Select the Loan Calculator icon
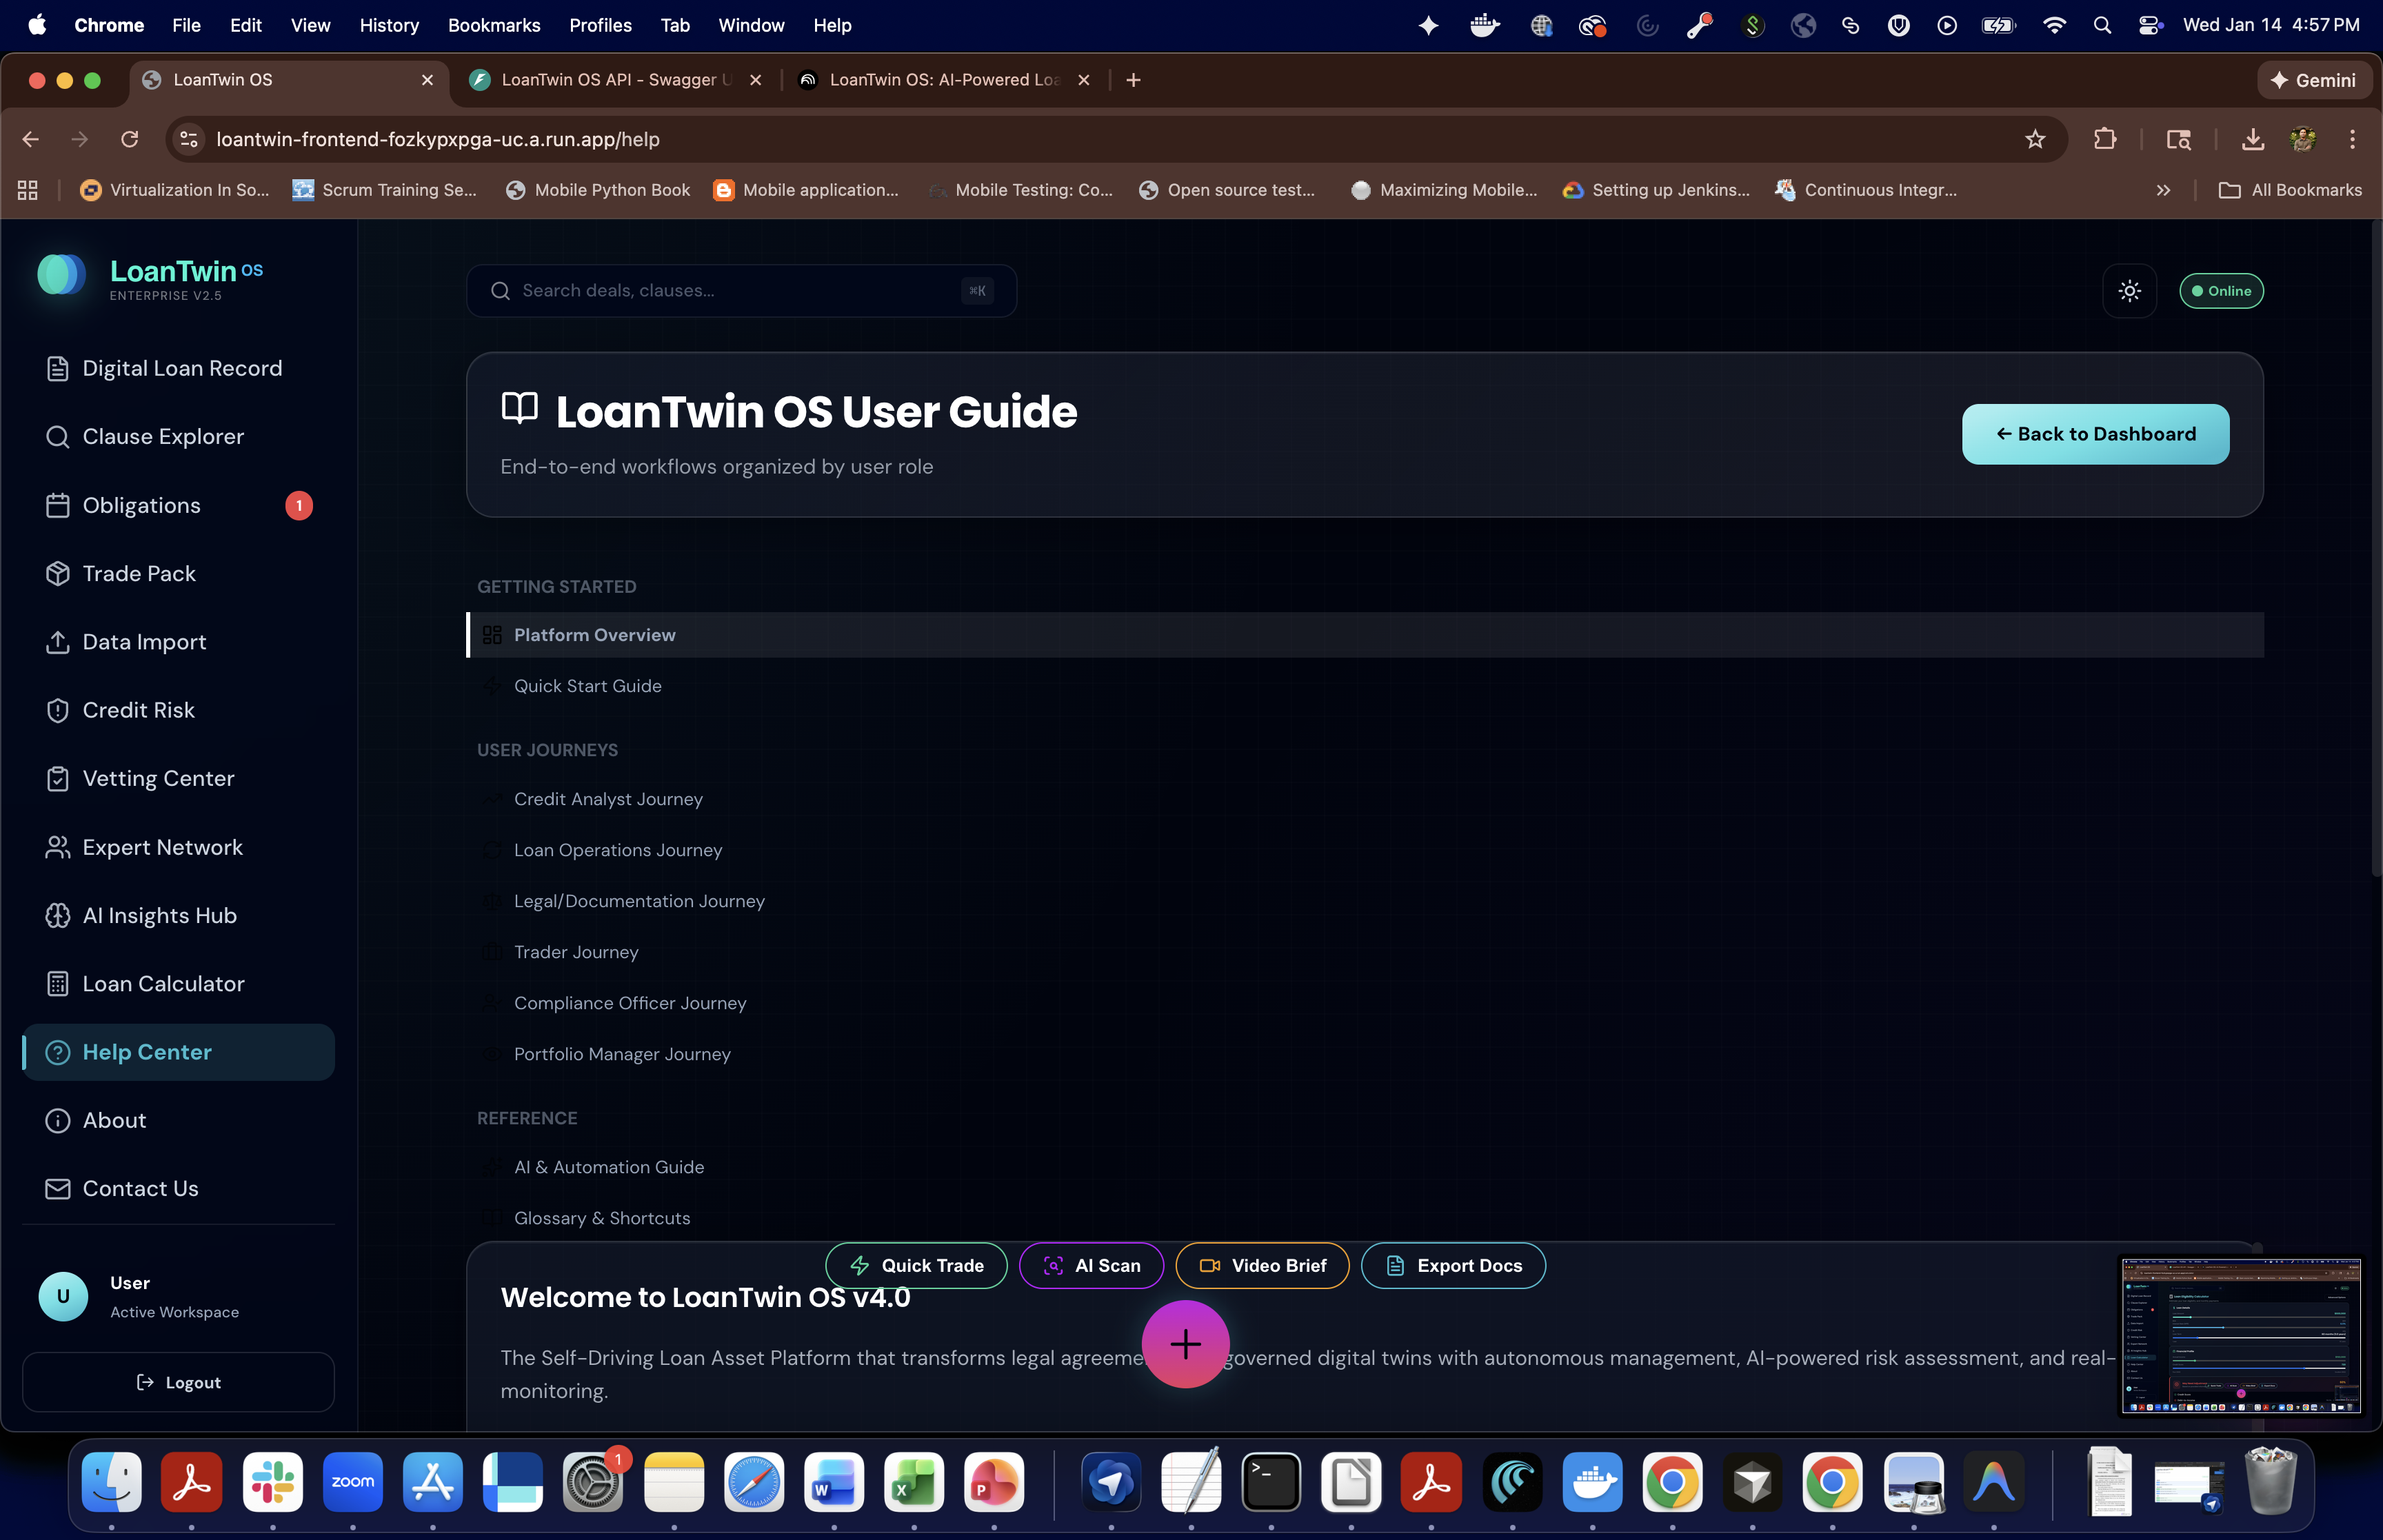2383x1540 pixels. (57, 984)
